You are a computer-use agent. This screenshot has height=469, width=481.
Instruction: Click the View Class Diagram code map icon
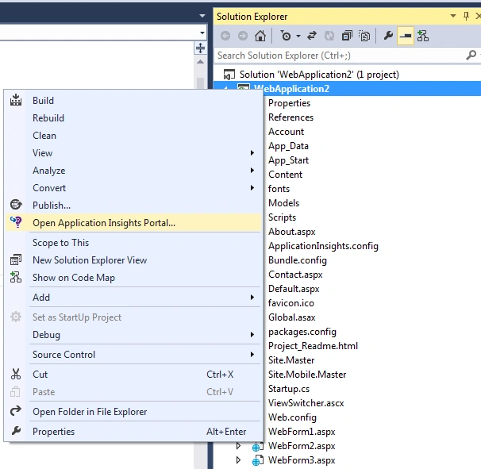(x=423, y=36)
